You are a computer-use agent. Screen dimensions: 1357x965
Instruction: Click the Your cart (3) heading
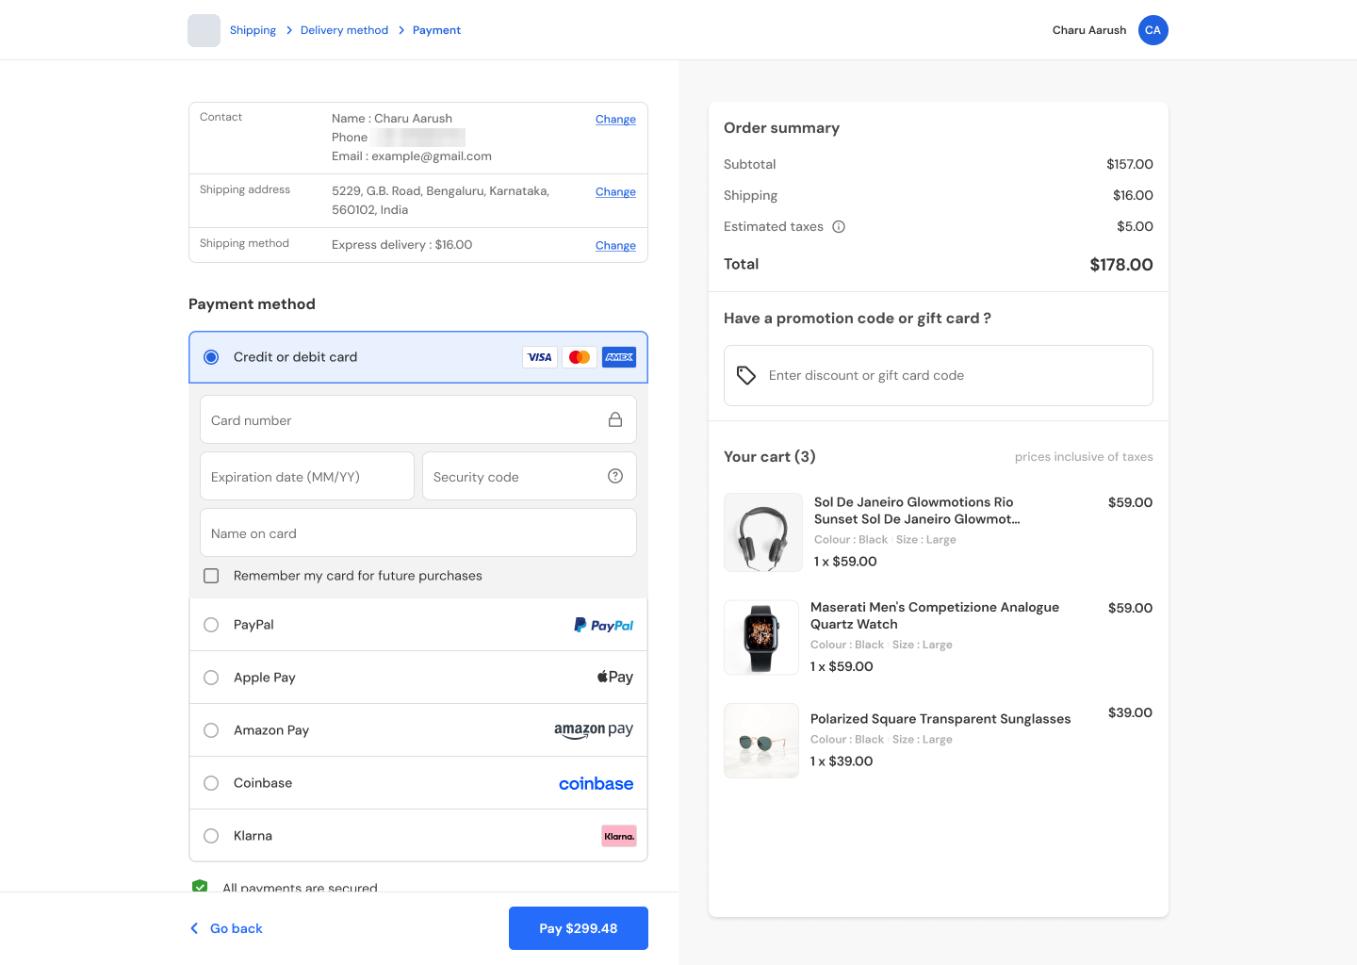pyautogui.click(x=770, y=457)
